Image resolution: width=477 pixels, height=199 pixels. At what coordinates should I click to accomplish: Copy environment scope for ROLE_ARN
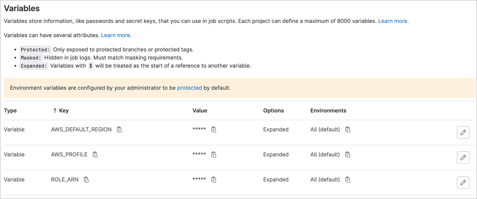point(348,180)
